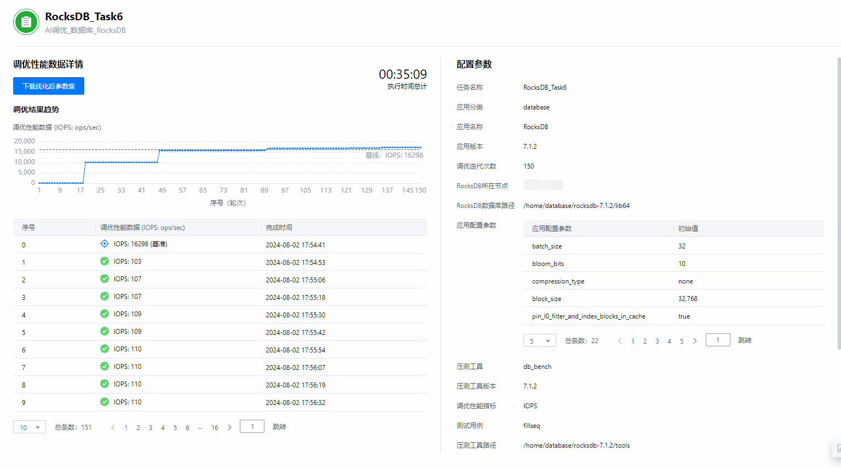Viewport: 841px width, 469px height.
Task: Click the results table page jump input
Action: (x=252, y=426)
